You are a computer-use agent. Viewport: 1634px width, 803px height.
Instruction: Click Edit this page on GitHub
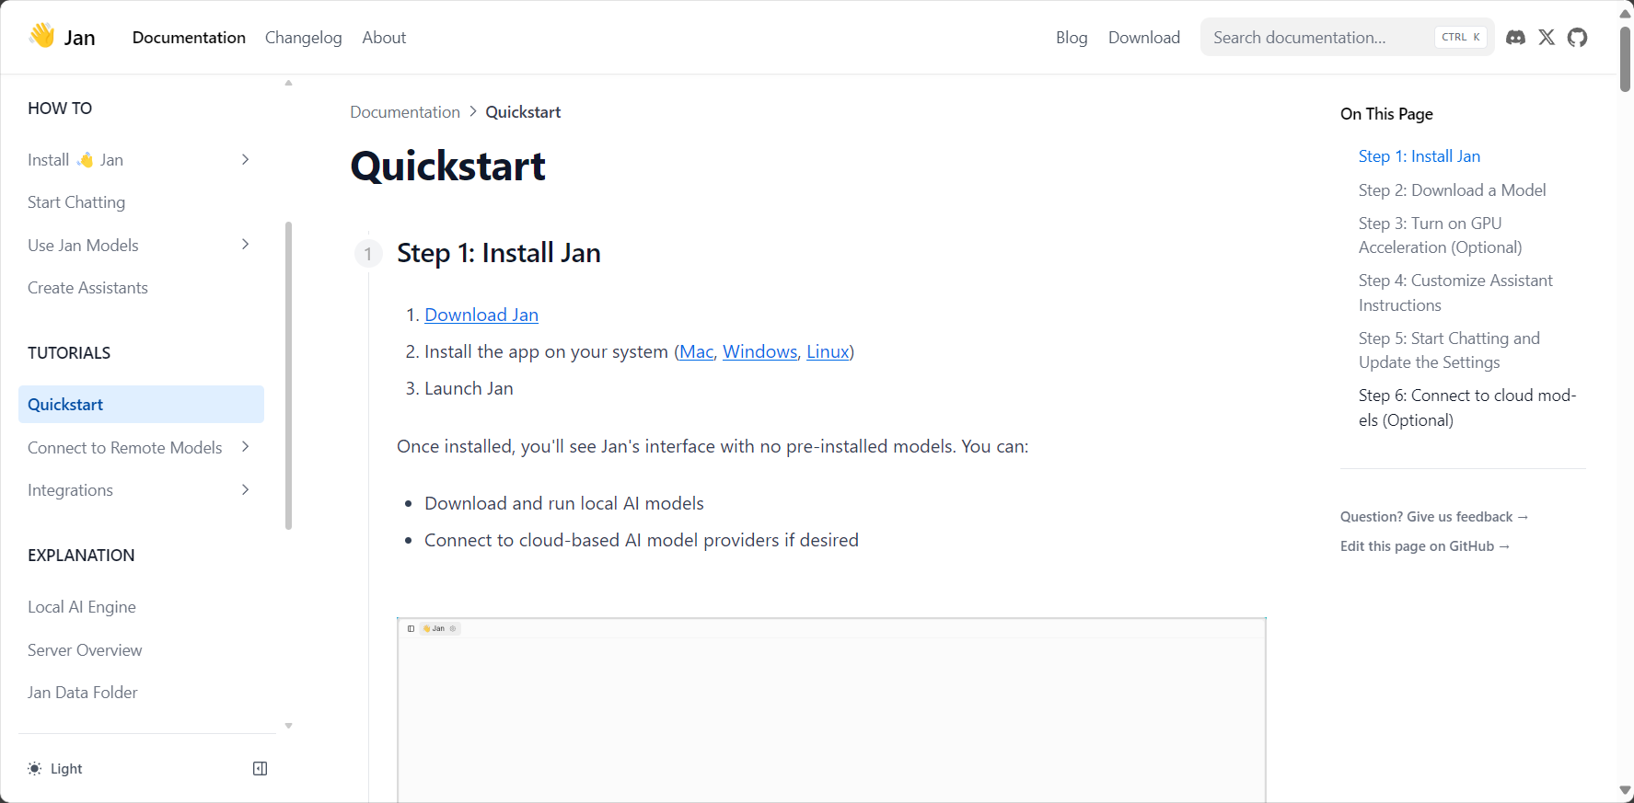(1425, 546)
